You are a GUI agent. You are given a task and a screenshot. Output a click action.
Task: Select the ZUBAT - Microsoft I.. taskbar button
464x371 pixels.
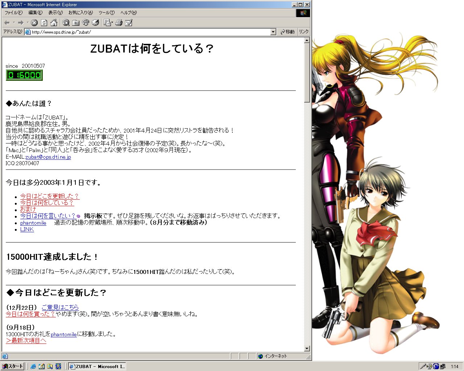(97, 366)
